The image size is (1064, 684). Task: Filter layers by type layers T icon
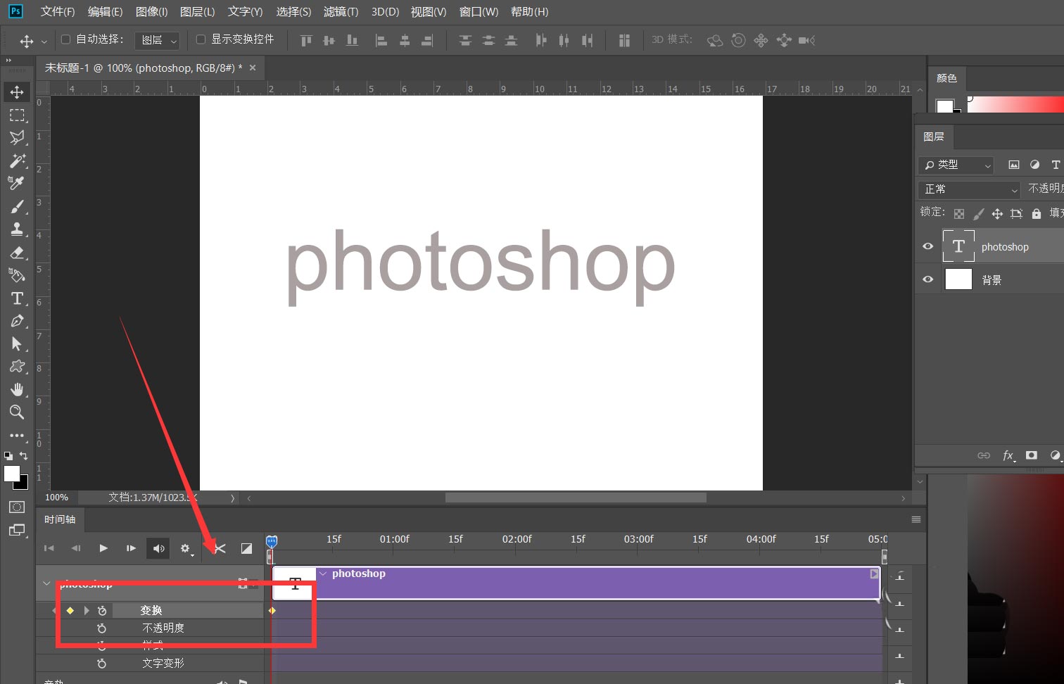(1056, 165)
